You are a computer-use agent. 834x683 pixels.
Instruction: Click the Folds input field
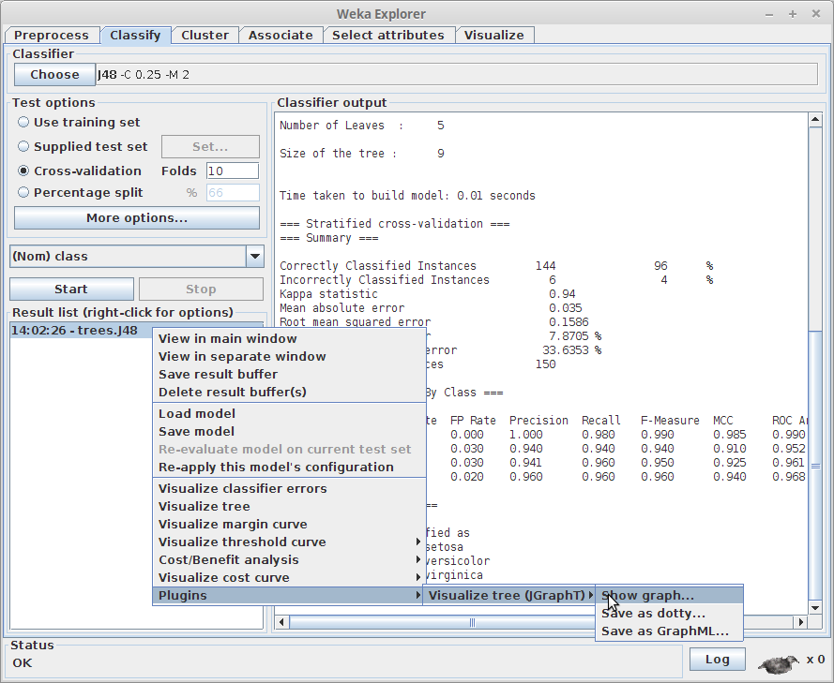pyautogui.click(x=233, y=171)
